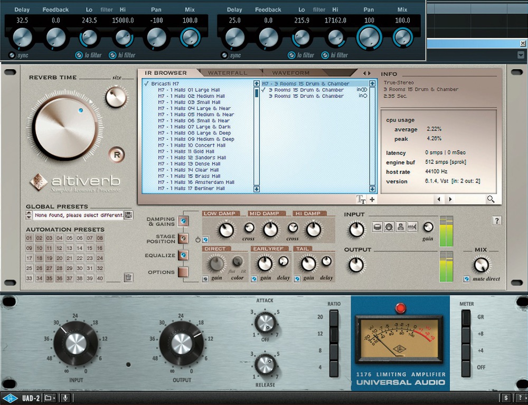Toggle sync on the left delay
528x405 pixels.
point(12,55)
